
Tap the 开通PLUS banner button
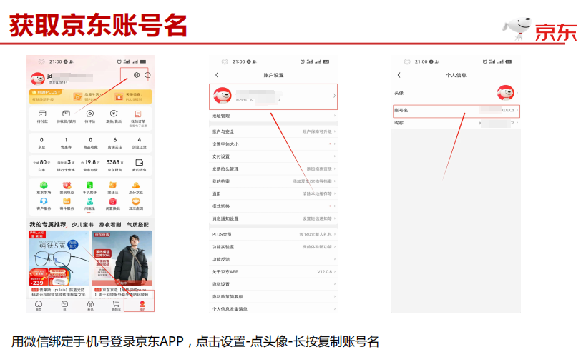click(46, 92)
